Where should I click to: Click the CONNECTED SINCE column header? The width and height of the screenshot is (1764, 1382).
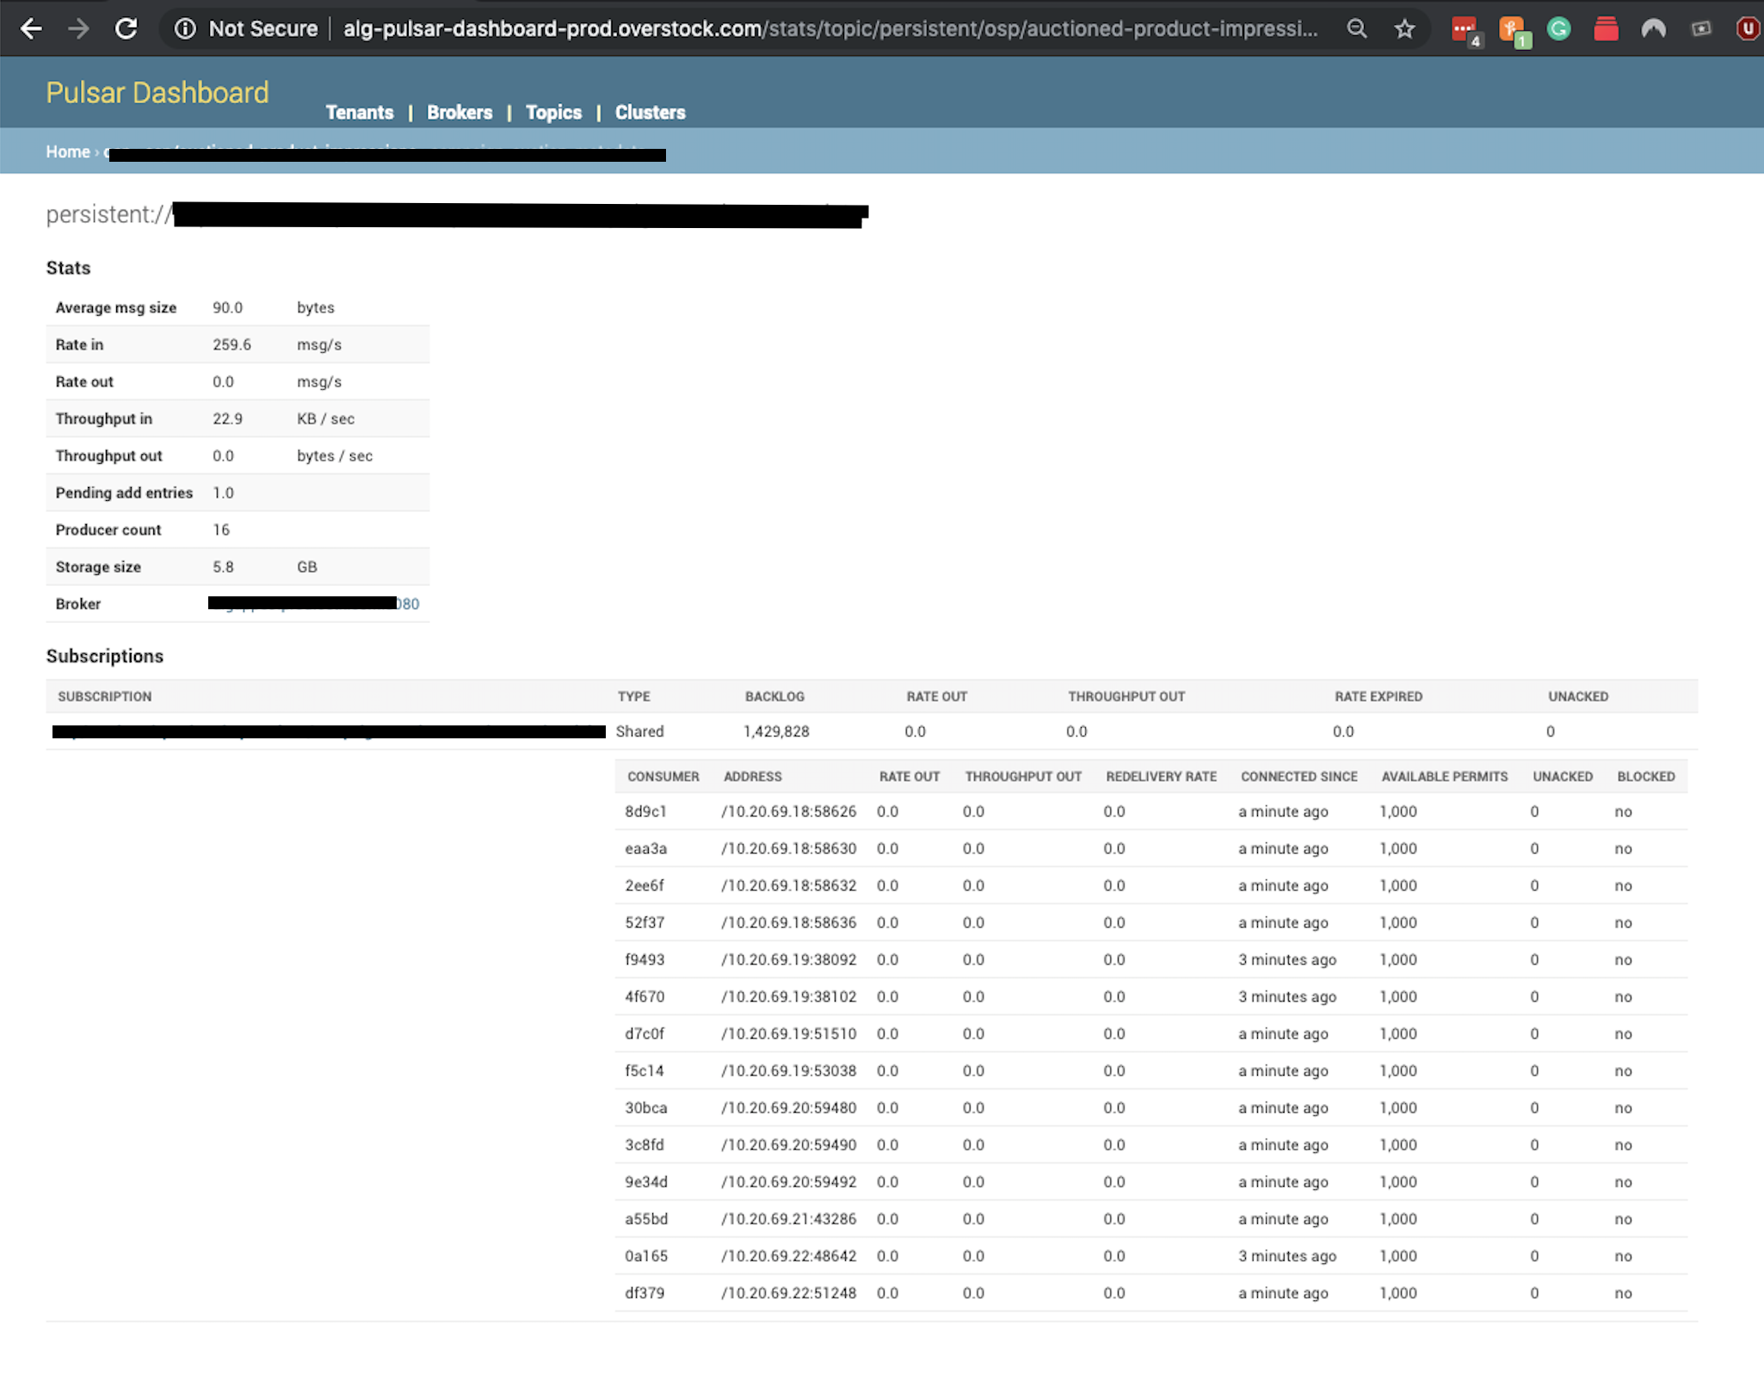[x=1298, y=776]
